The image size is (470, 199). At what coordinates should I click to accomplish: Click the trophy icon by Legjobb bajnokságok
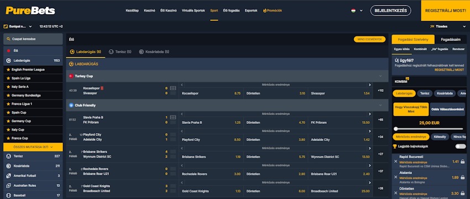(395, 146)
